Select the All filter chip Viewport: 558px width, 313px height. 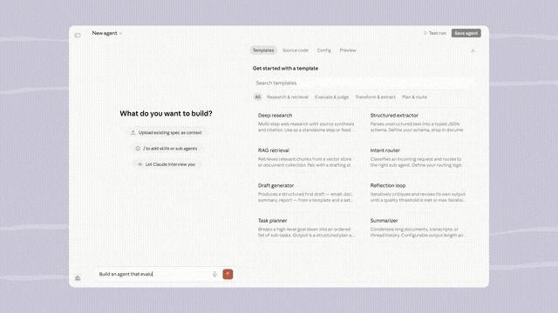[258, 97]
